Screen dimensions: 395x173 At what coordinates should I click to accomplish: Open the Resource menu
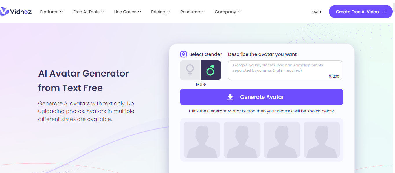pyautogui.click(x=192, y=12)
